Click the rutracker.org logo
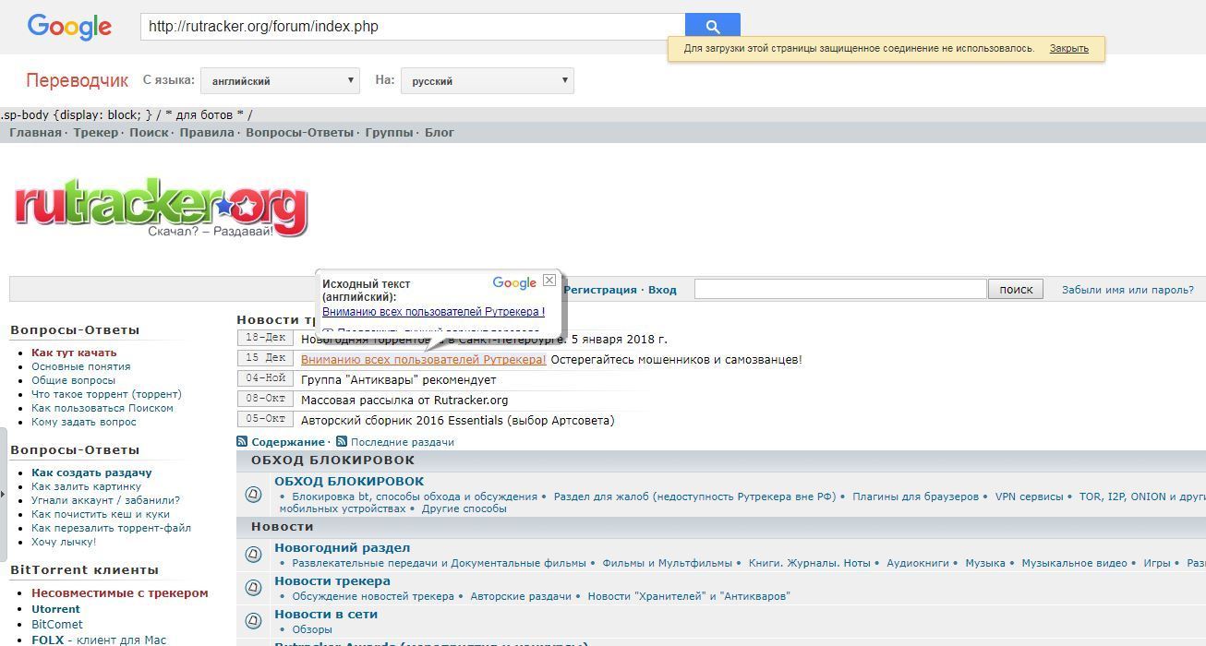Image resolution: width=1206 pixels, height=646 pixels. click(161, 208)
